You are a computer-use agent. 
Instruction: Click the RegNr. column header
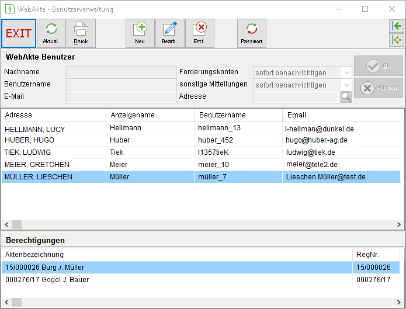pyautogui.click(x=376, y=255)
